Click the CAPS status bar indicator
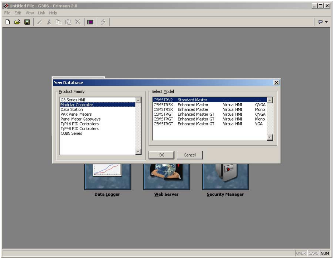 click(313, 253)
